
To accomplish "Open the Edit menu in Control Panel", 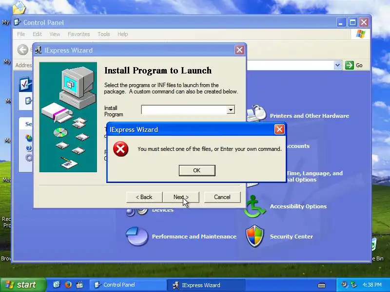I will tap(37, 34).
